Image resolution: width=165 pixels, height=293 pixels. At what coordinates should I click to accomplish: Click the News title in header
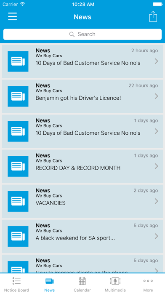(82, 17)
